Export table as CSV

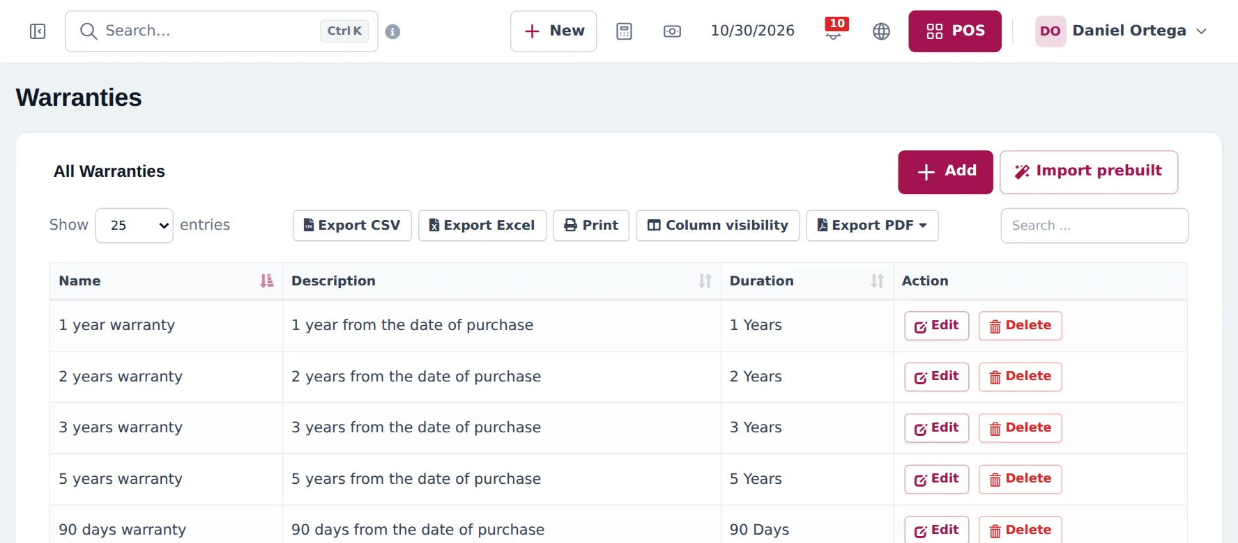[352, 226]
